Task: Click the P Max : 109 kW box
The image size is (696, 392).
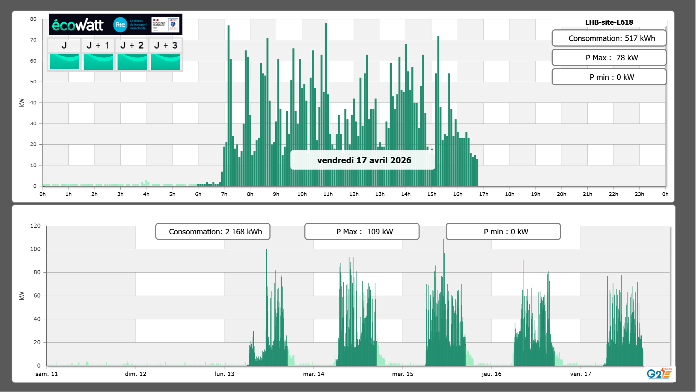Action: point(362,232)
